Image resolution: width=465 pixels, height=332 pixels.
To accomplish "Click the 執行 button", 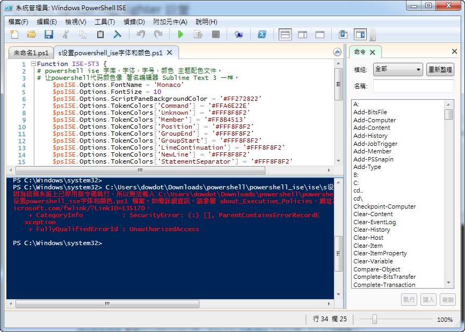I will pyautogui.click(x=409, y=300).
